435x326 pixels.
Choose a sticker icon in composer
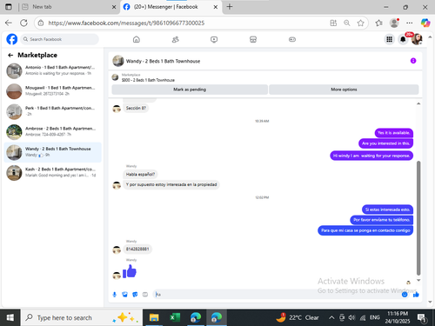click(135, 295)
